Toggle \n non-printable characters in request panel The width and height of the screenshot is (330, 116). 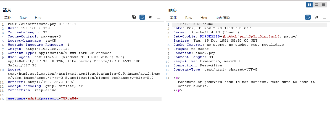(x=151, y=17)
